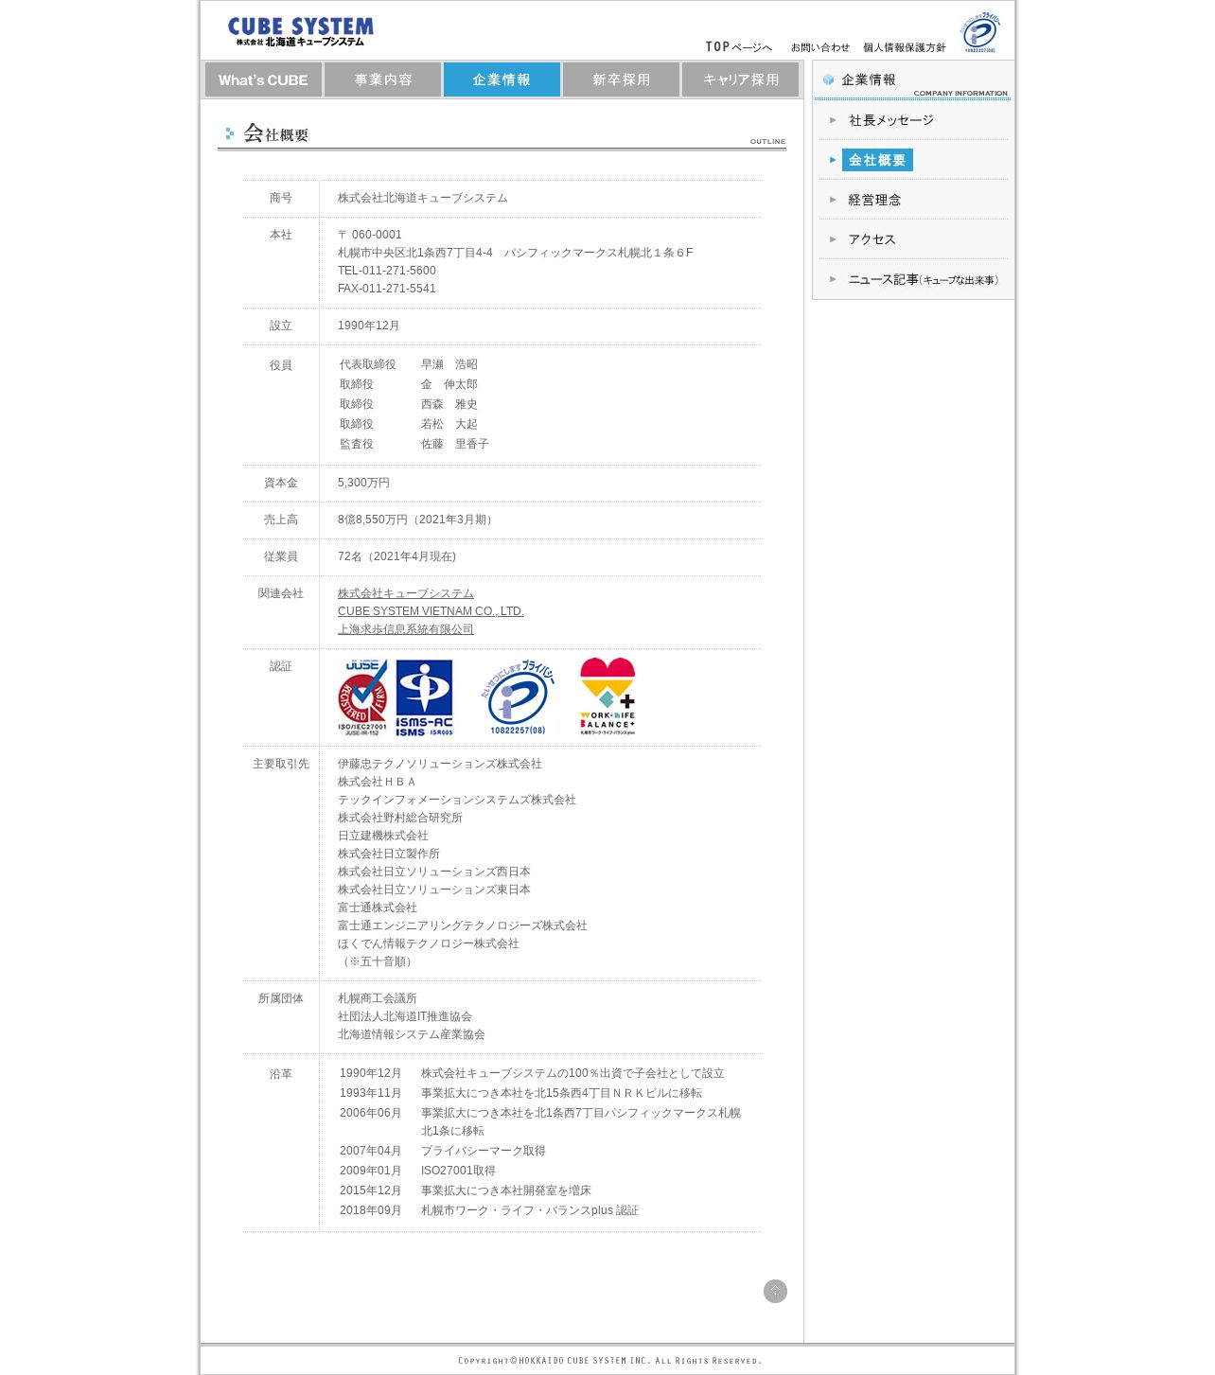Image resolution: width=1215 pixels, height=1375 pixels.
Task: Open the 個人情報保護方針 link
Action: [905, 47]
